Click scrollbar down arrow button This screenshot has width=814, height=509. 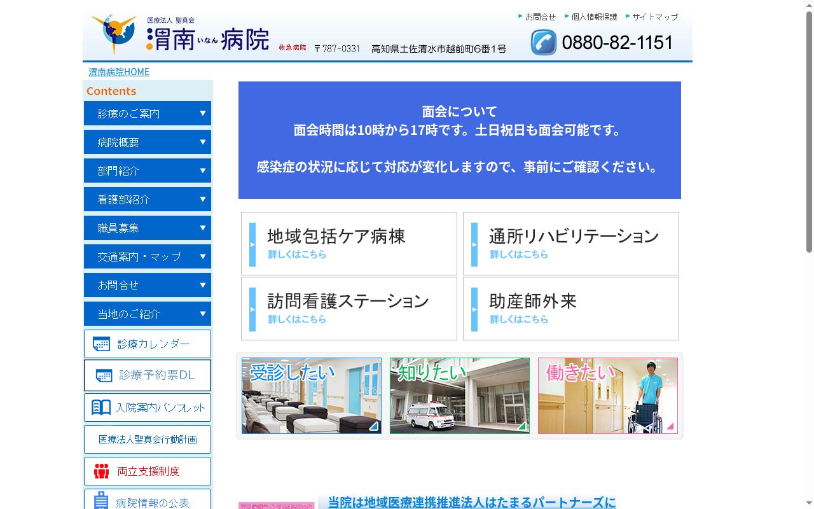pyautogui.click(x=809, y=504)
